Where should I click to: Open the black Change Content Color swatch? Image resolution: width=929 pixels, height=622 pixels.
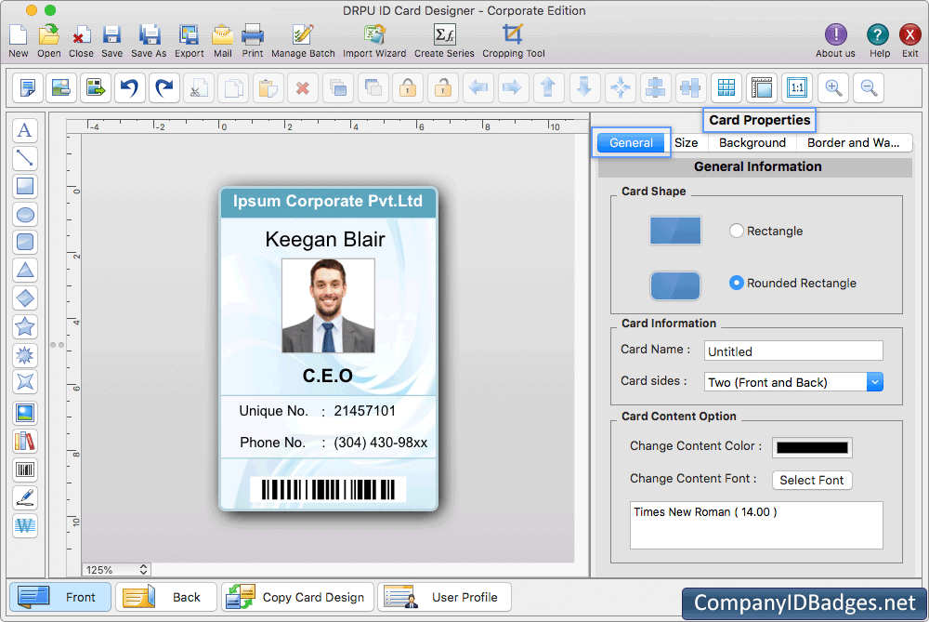pos(812,448)
